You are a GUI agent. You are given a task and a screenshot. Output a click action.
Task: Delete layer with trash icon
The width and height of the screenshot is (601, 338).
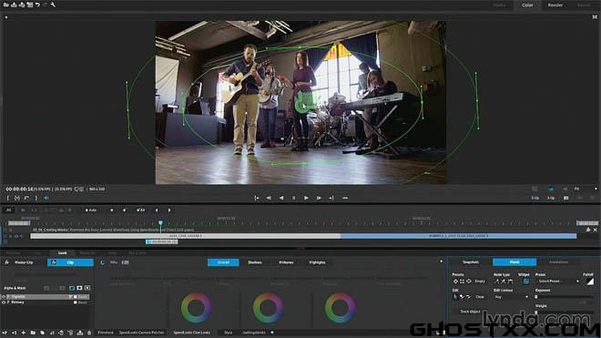89,333
